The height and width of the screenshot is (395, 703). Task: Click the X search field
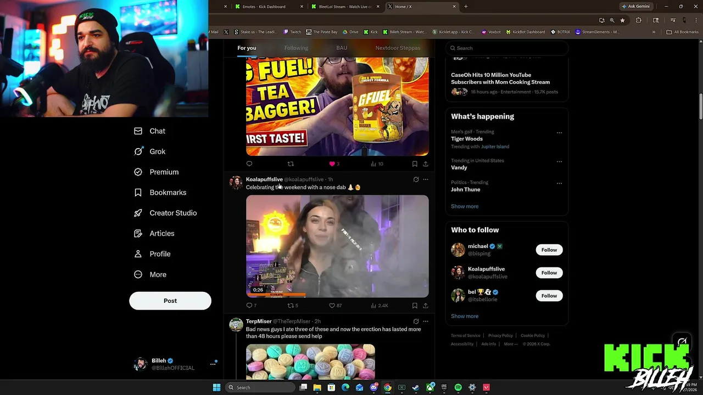[x=506, y=48]
